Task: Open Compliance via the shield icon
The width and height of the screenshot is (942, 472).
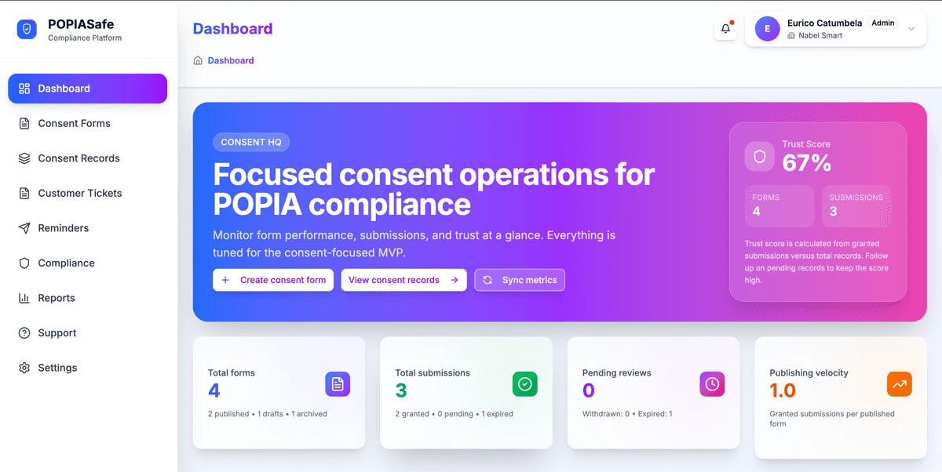Action: (x=24, y=263)
